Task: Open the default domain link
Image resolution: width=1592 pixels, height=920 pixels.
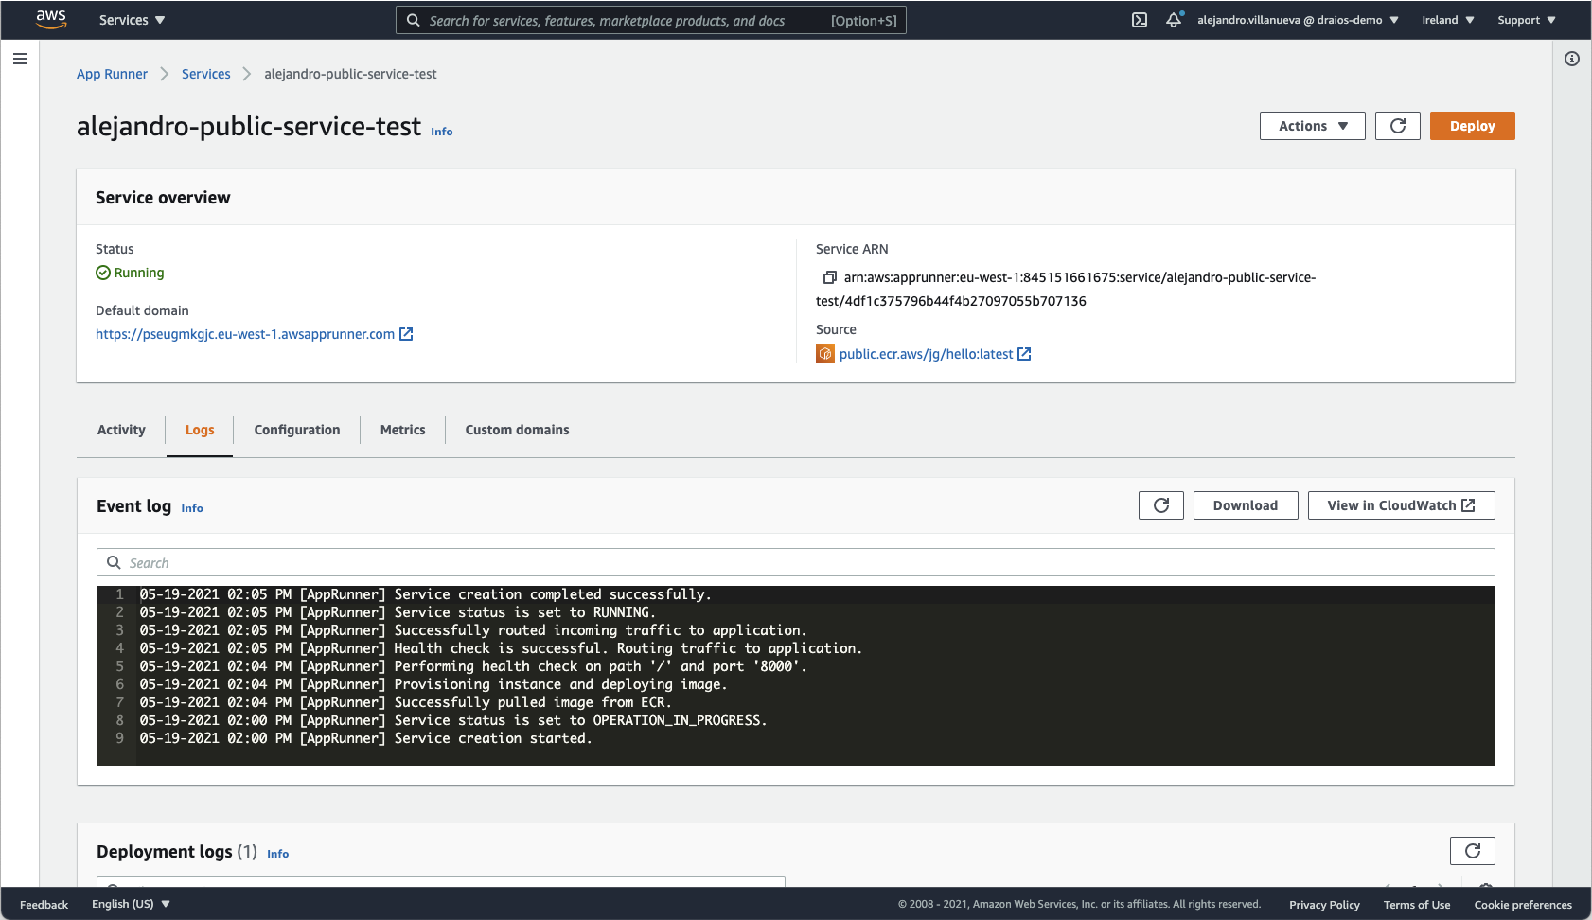Action: point(246,333)
